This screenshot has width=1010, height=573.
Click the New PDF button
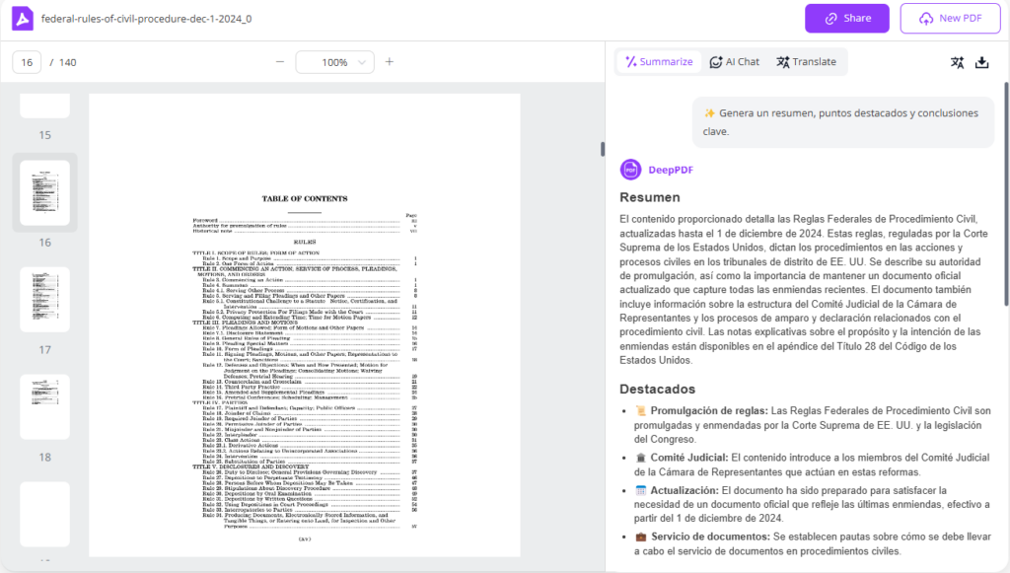pos(950,18)
